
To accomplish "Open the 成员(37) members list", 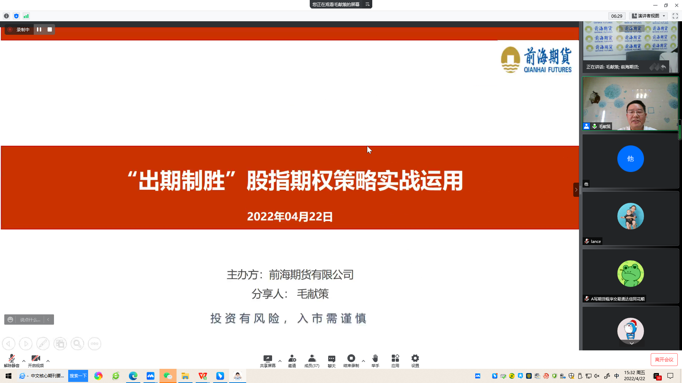I will (x=312, y=361).
